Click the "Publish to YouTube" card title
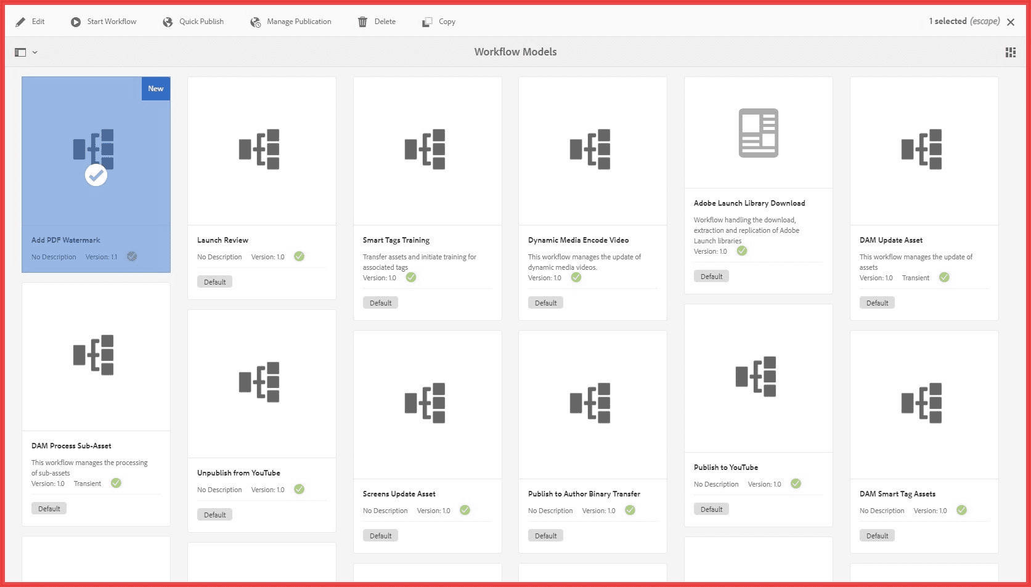This screenshot has height=587, width=1031. pyautogui.click(x=726, y=468)
